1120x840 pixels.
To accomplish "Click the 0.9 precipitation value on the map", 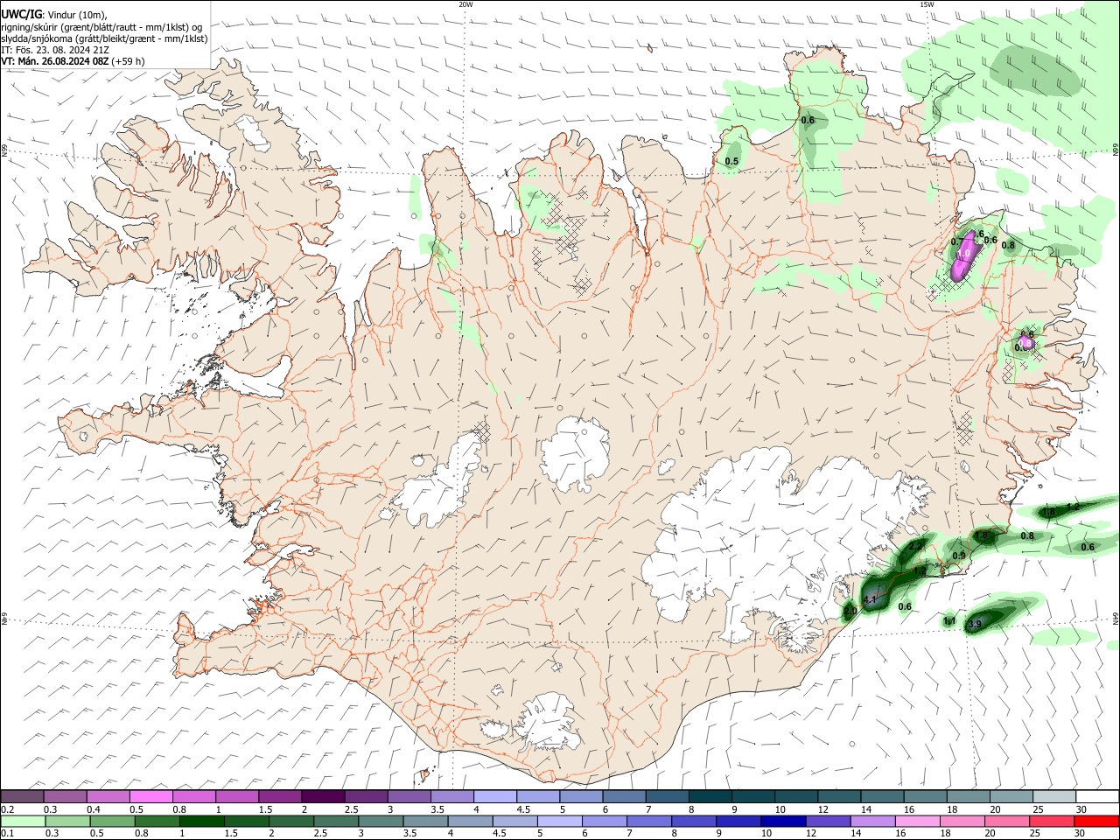I will 959,556.
